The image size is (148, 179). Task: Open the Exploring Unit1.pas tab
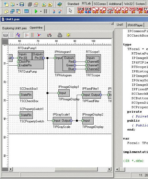pos(14,28)
